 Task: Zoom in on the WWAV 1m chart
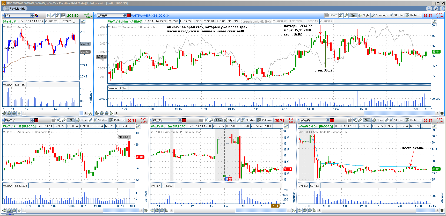pyautogui.click(x=101, y=113)
